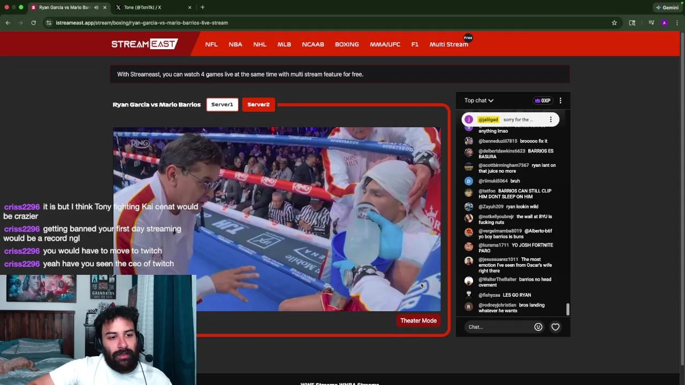Viewport: 685px width, 385px height.
Task: Click @fishyzaa LES GO RYAN message
Action: (498, 295)
